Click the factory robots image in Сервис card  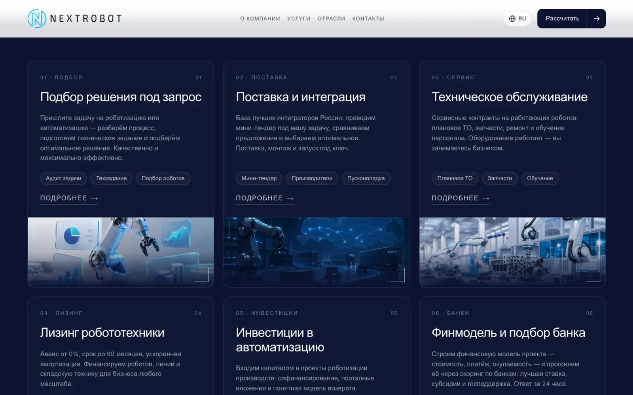[x=512, y=252]
